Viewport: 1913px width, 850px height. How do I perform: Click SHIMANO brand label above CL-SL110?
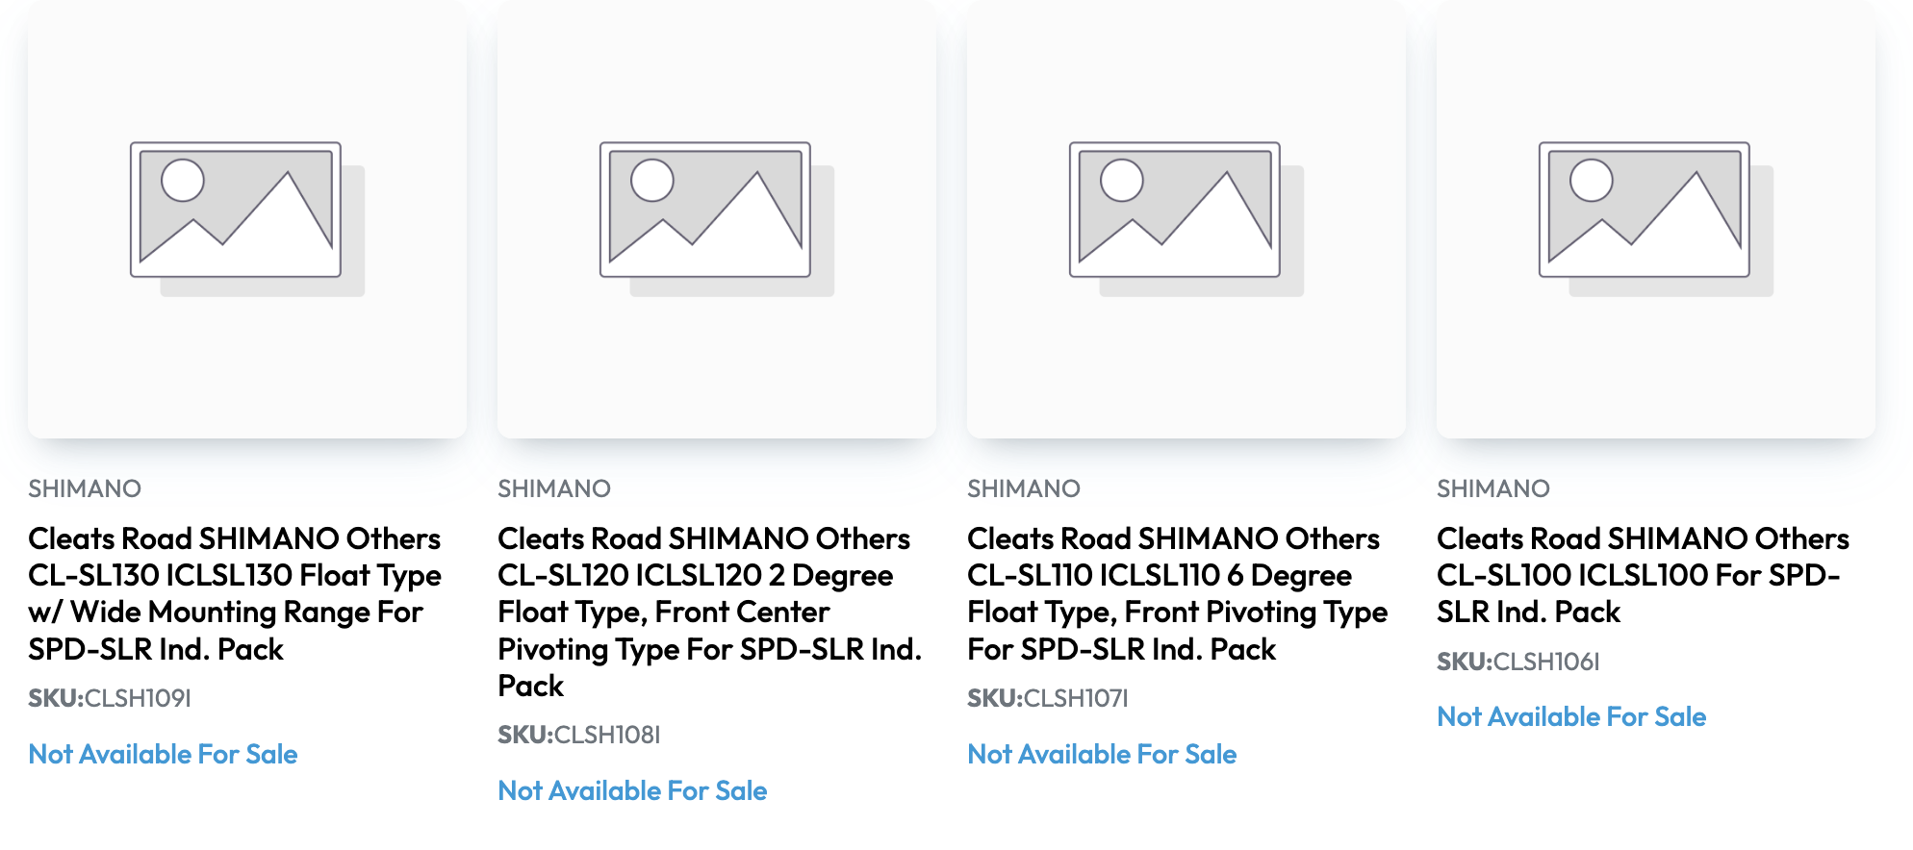point(1024,488)
